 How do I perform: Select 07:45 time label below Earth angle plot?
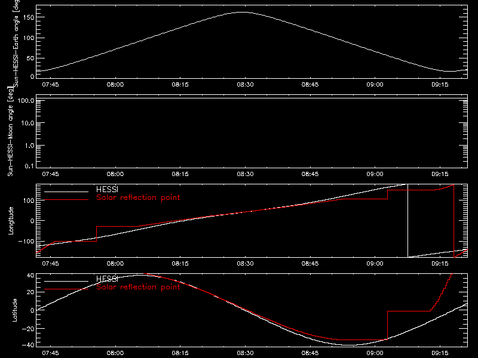pyautogui.click(x=50, y=84)
